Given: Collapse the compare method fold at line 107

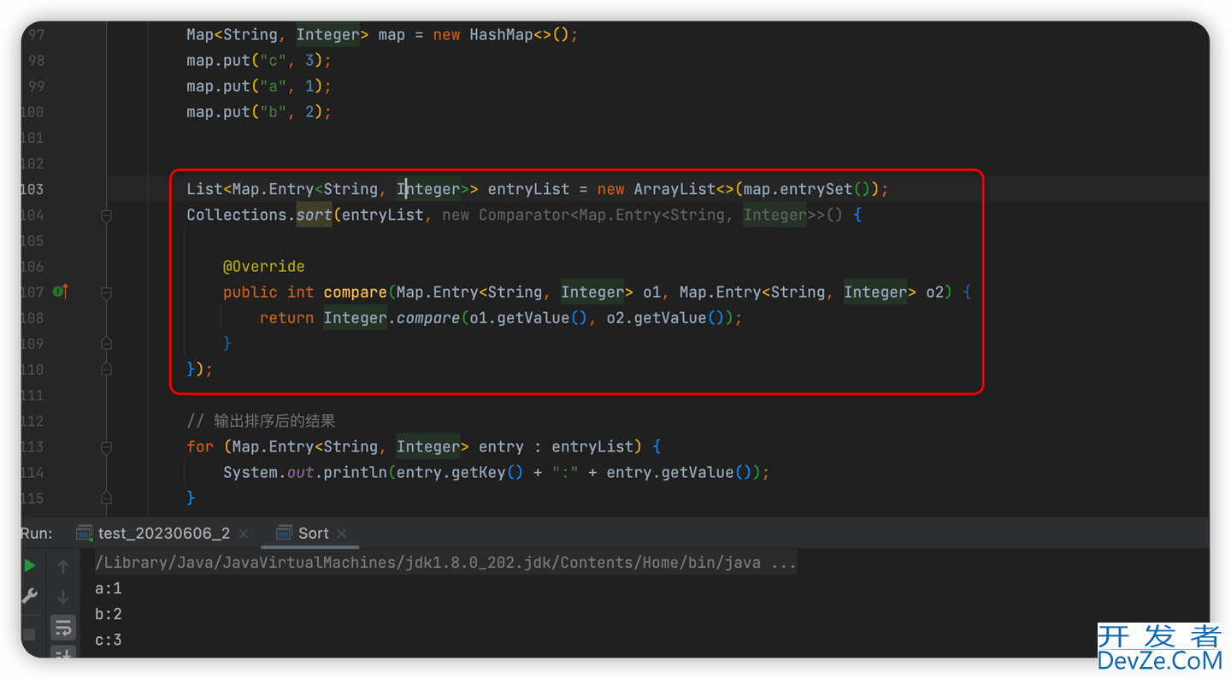Looking at the screenshot, I should pyautogui.click(x=106, y=292).
